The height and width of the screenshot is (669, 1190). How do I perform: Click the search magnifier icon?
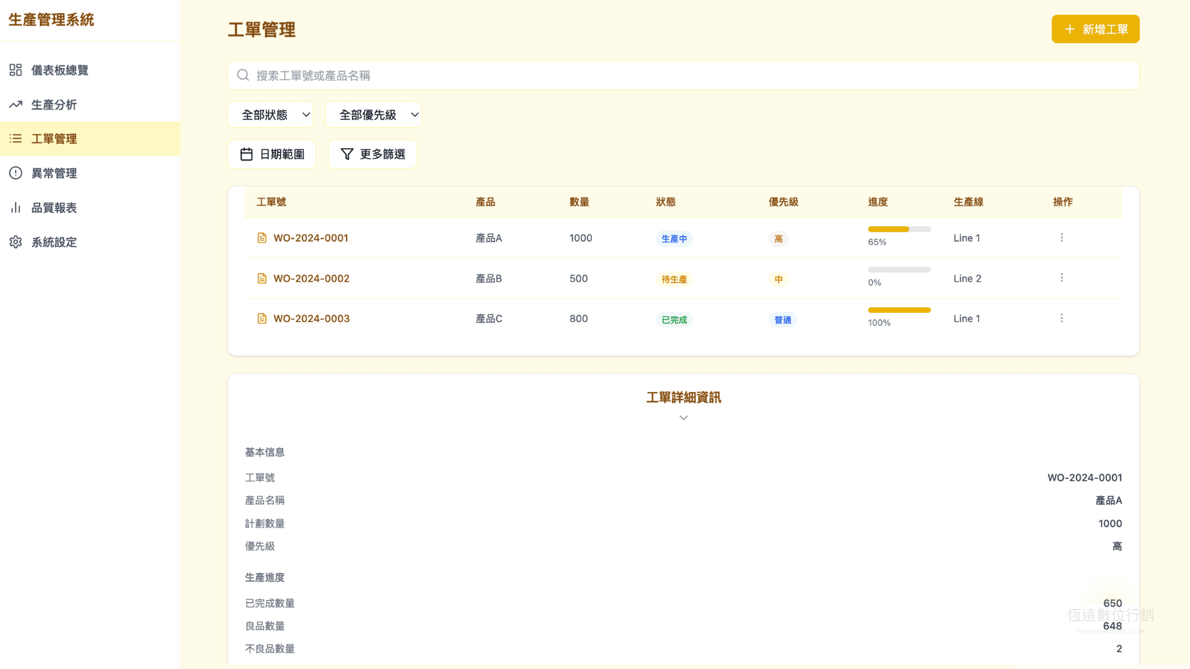[x=242, y=75]
